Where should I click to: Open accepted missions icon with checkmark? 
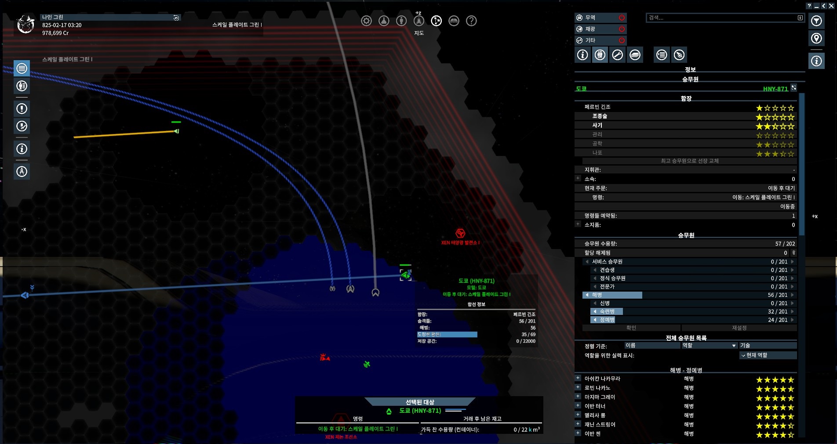pos(22,126)
